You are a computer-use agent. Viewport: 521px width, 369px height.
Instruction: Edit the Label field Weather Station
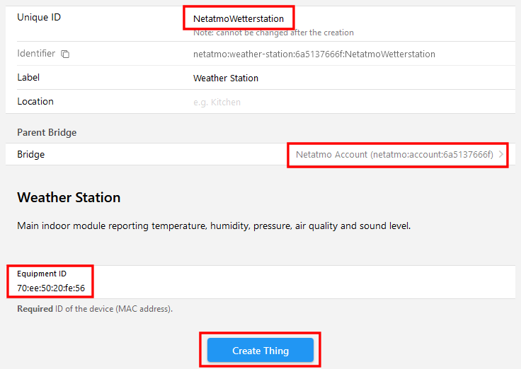pyautogui.click(x=354, y=78)
